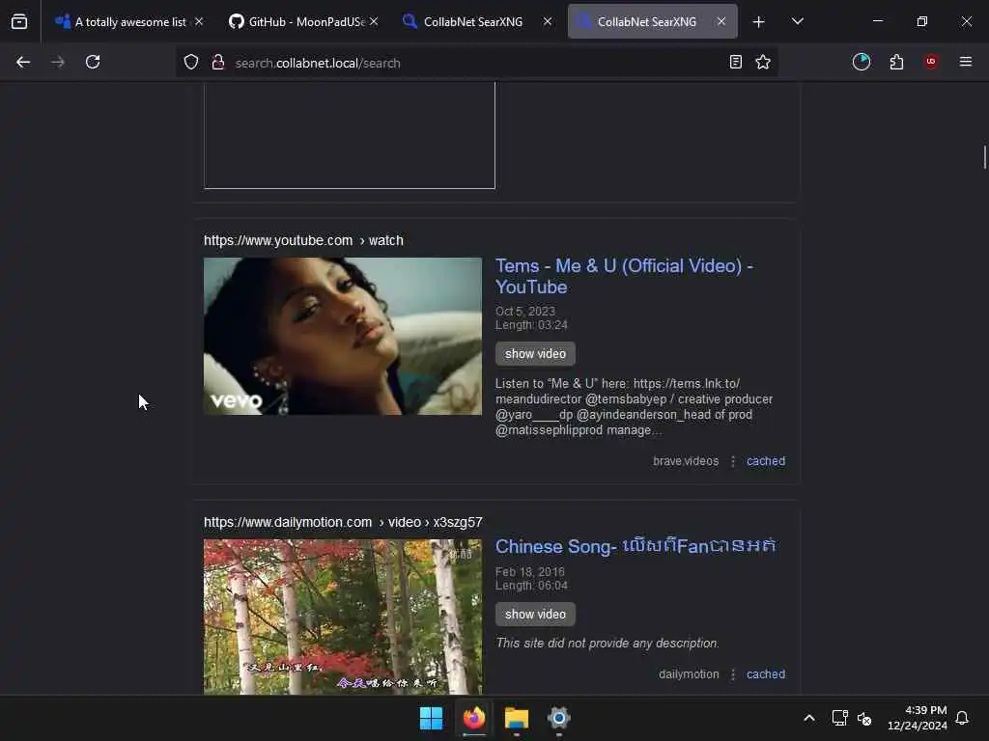This screenshot has width=989, height=741.
Task: Open the Extensions puzzle icon
Action: (x=897, y=63)
